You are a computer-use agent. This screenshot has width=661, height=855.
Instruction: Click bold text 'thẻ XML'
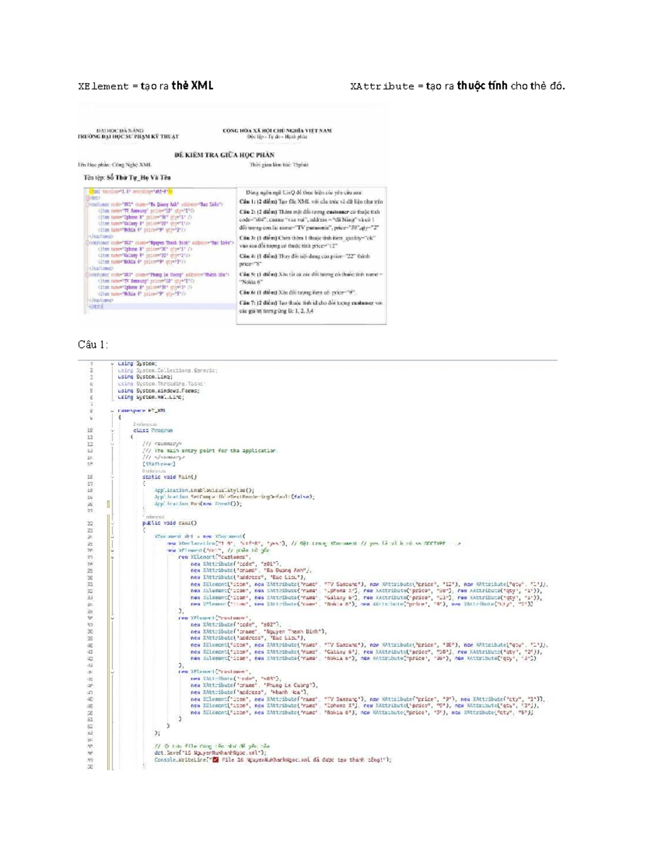[x=192, y=86]
